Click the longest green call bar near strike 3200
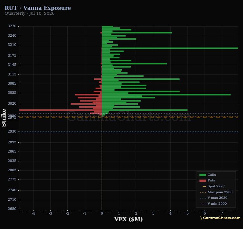 coord(170,48)
